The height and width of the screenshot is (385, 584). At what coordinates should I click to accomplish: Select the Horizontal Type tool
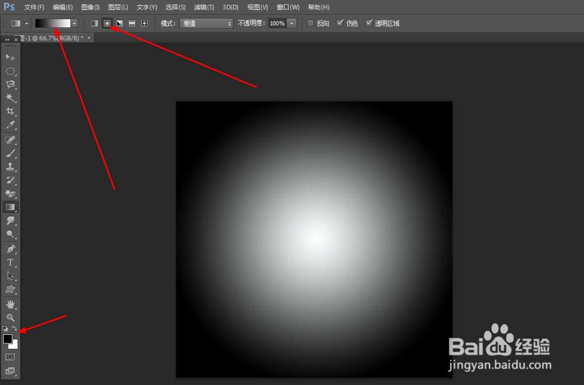pos(10,262)
